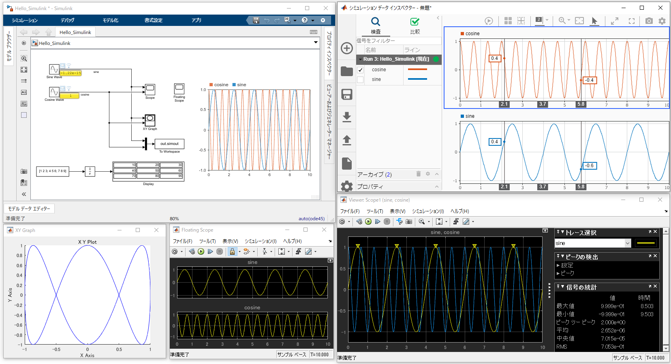Open the デバッグ tab in Simulink
This screenshot has width=671, height=364.
pyautogui.click(x=68, y=20)
